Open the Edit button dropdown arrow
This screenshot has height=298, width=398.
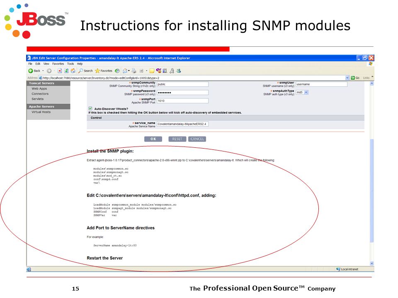coord(146,71)
